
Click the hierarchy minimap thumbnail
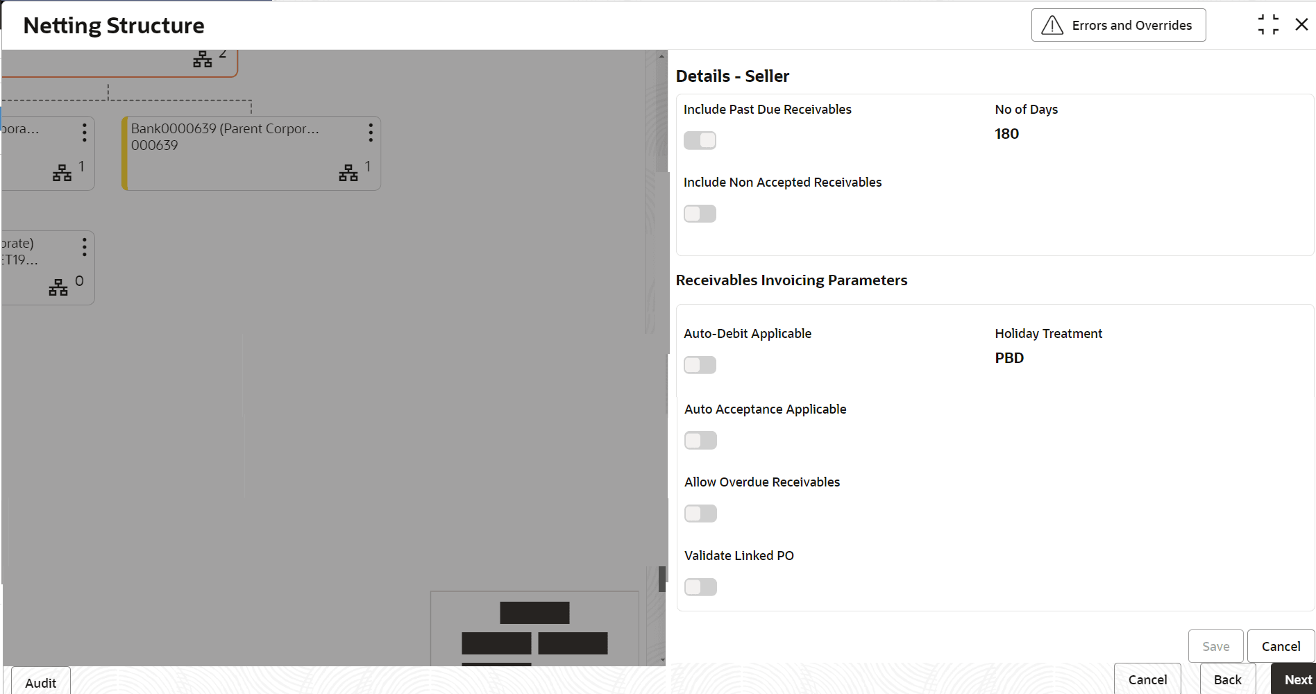point(534,629)
